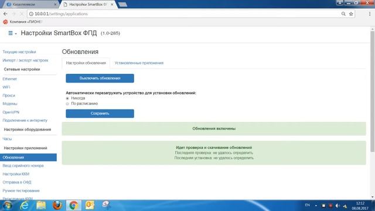Screen dimensions: 375x211
Task: Click the Выключить обновления button
Action: click(x=100, y=78)
